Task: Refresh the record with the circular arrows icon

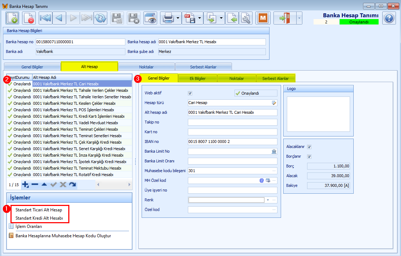Action: coord(100,18)
